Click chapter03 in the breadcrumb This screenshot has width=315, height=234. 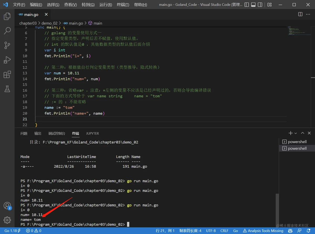click(28, 23)
